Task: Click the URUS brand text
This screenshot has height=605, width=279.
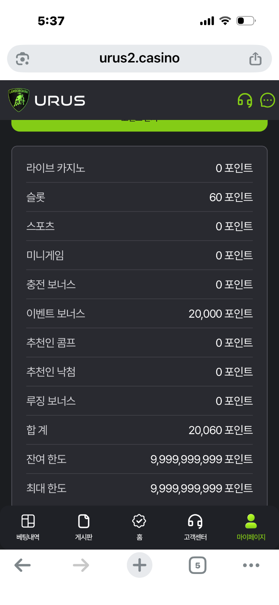Action: [x=60, y=101]
